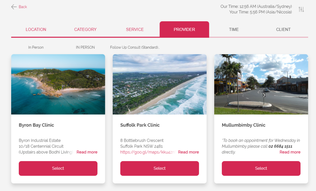Switch to the LOCATION tab
The width and height of the screenshot is (316, 191).
(36, 29)
